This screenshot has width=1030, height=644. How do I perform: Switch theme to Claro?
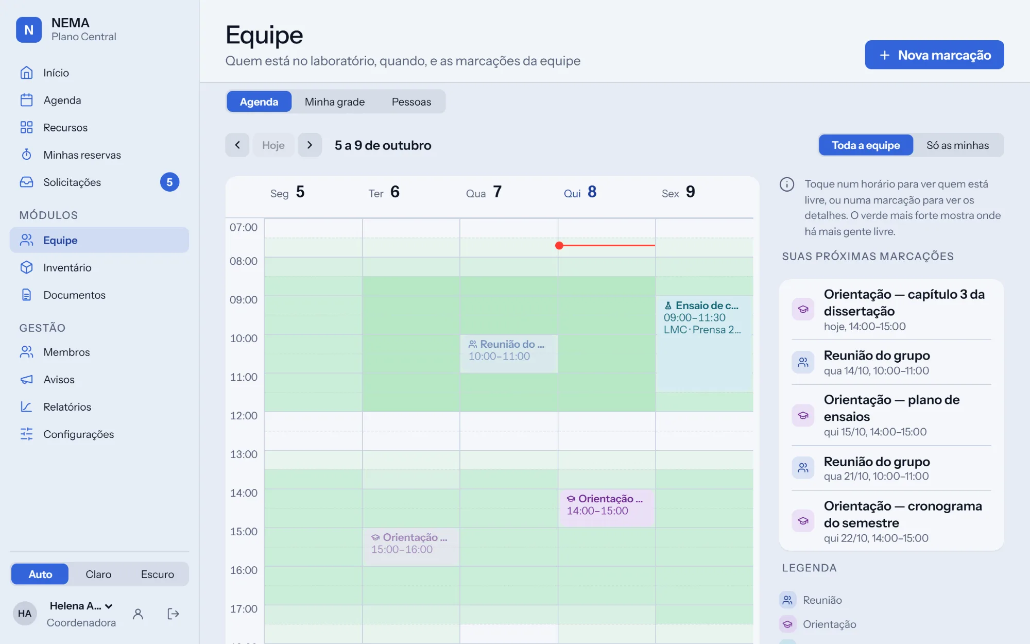point(98,574)
